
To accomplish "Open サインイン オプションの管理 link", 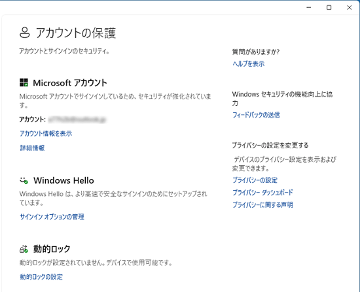I will [x=52, y=217].
